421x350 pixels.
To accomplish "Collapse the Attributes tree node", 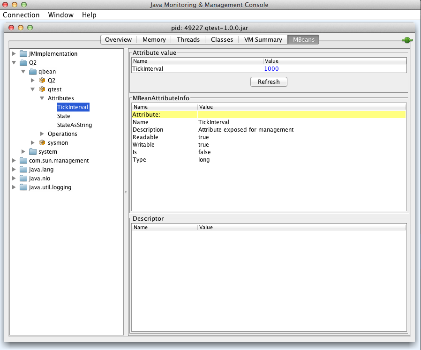I will click(x=42, y=98).
